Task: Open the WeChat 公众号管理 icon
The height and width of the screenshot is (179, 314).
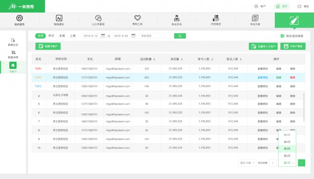Action: pyautogui.click(x=98, y=18)
